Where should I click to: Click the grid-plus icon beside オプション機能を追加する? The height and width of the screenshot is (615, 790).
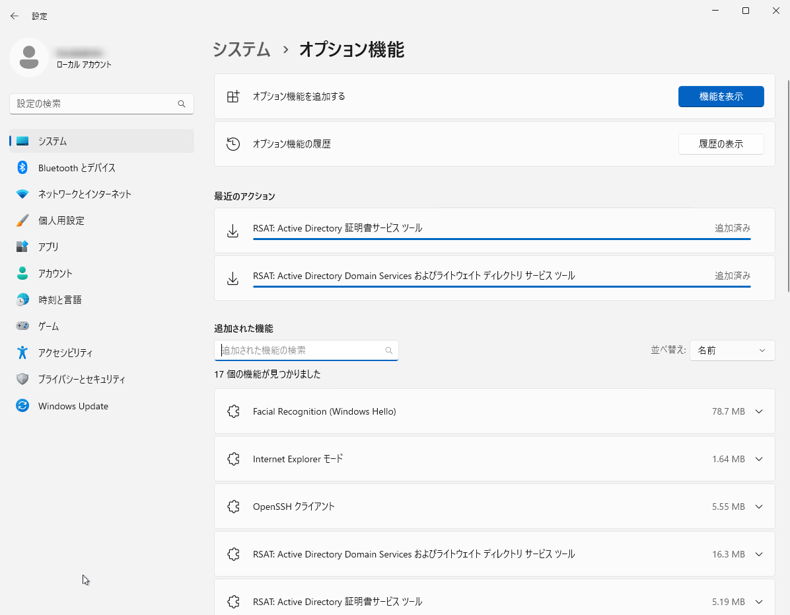tap(233, 97)
